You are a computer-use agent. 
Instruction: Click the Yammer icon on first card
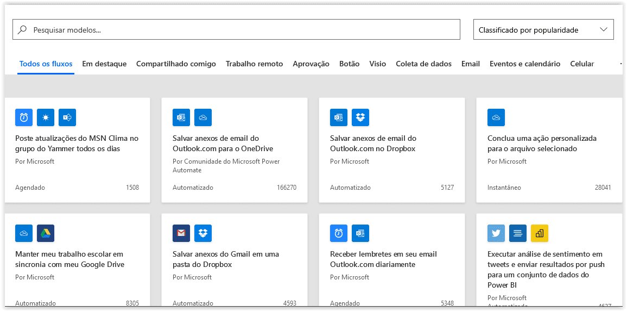click(67, 117)
